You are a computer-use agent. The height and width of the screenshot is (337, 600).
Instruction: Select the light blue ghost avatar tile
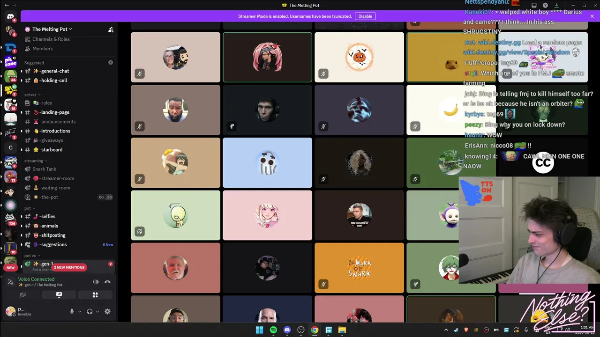pos(267,162)
